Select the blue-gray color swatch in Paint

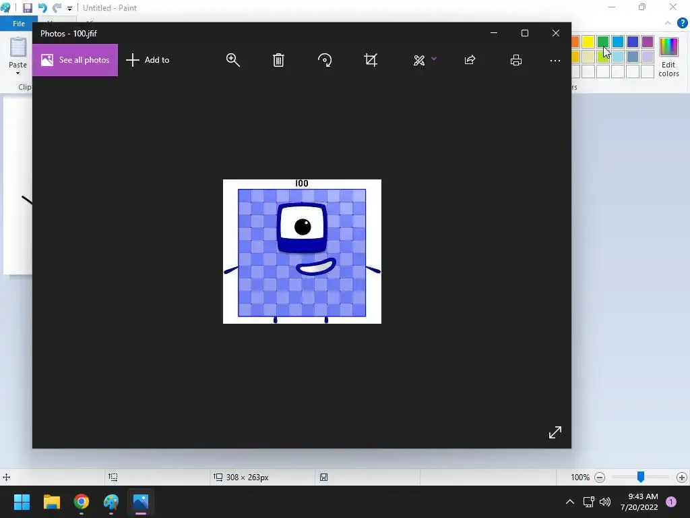tap(633, 57)
